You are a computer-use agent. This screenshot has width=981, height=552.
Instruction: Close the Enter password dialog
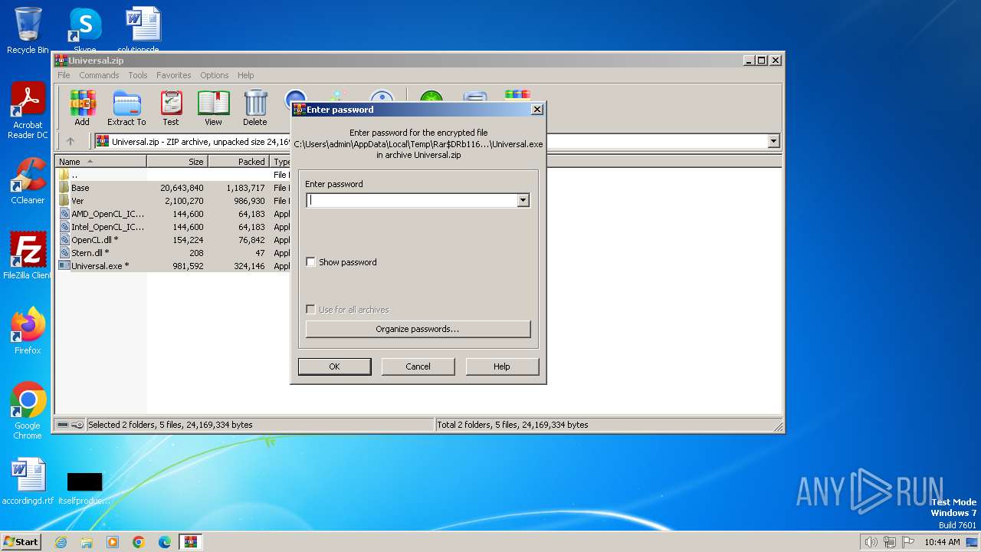click(537, 110)
